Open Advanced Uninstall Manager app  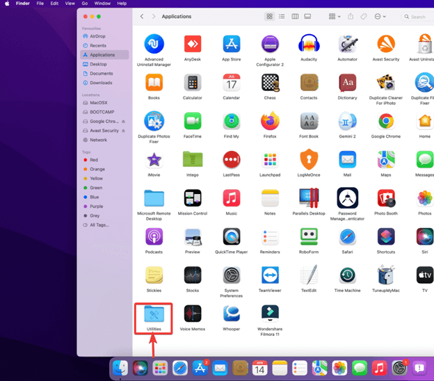click(x=154, y=44)
